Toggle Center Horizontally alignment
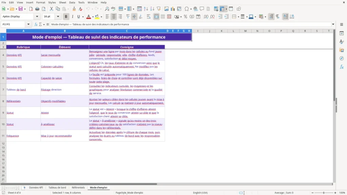 click(114, 17)
